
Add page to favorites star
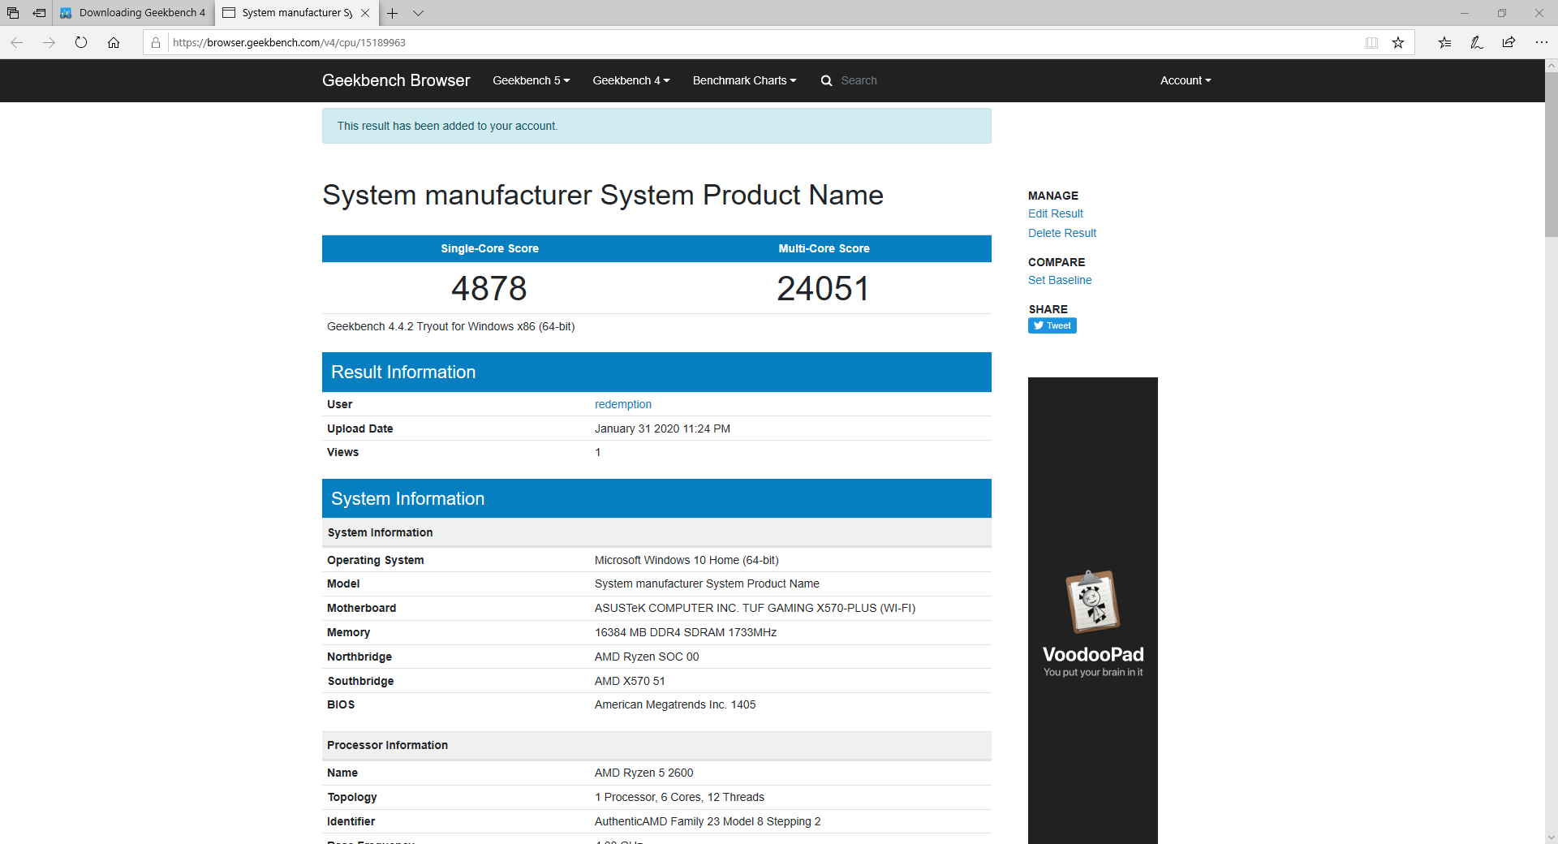coord(1398,42)
